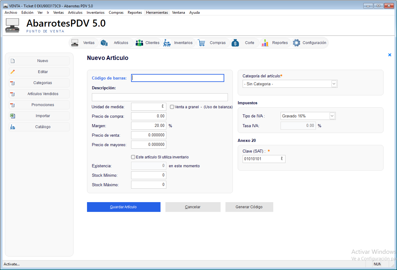Open Corte money bag icon
The height and width of the screenshot is (270, 397).
click(235, 43)
